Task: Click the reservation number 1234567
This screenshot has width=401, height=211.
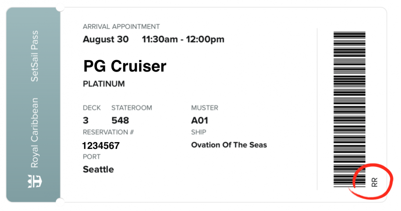Action: [x=101, y=146]
